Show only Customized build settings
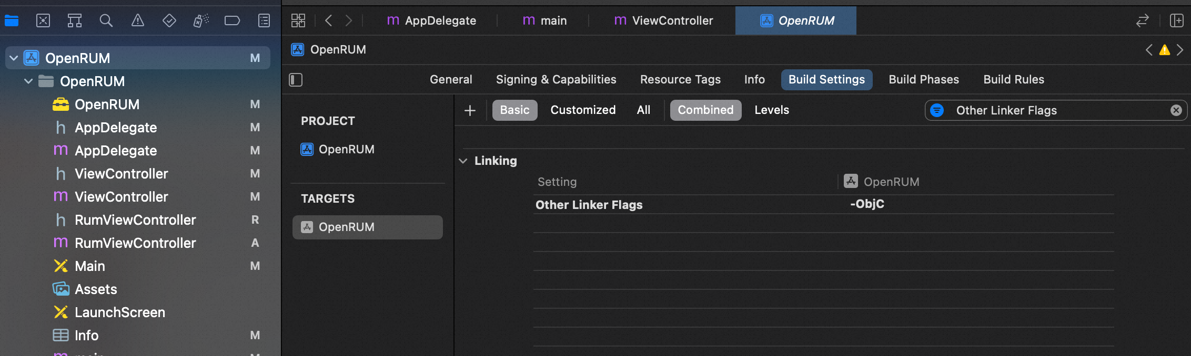The height and width of the screenshot is (356, 1191). [583, 110]
